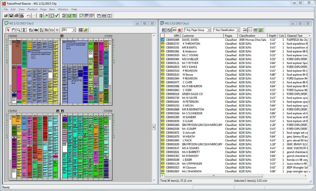Viewport: 316px width, 191px height.
Task: Click the Tile windows horizontally icon
Action: [x=104, y=15]
